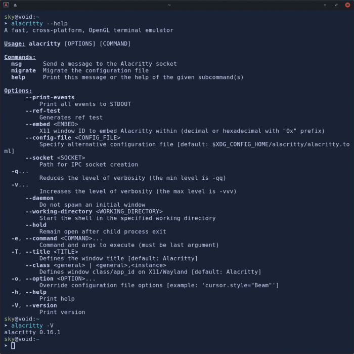Minimize the terminal window
The height and width of the screenshot is (354, 354).
coord(326,5)
